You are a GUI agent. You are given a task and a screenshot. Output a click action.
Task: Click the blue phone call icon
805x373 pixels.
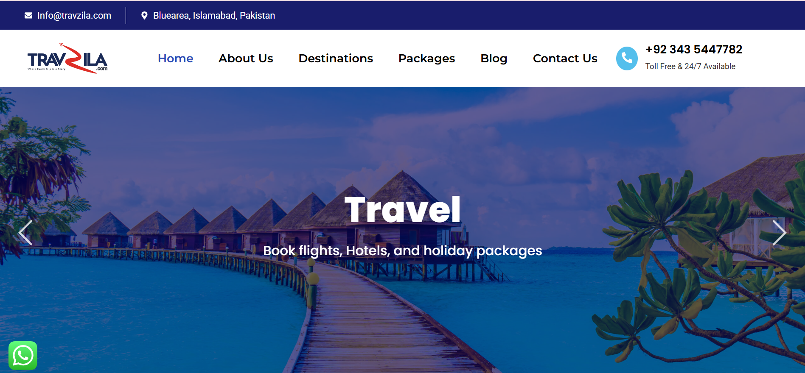[x=627, y=58]
